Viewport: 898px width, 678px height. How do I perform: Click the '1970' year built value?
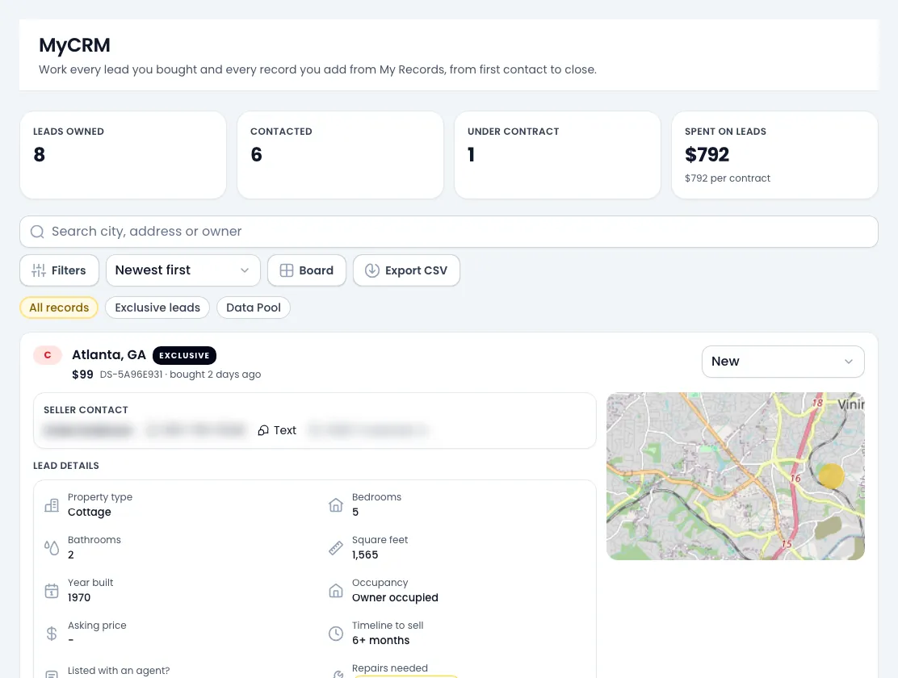click(79, 597)
